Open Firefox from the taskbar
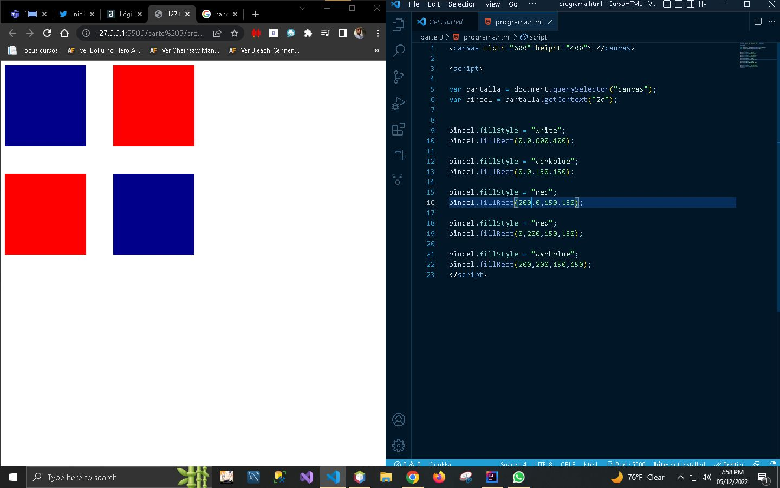This screenshot has height=488, width=780. [x=439, y=477]
